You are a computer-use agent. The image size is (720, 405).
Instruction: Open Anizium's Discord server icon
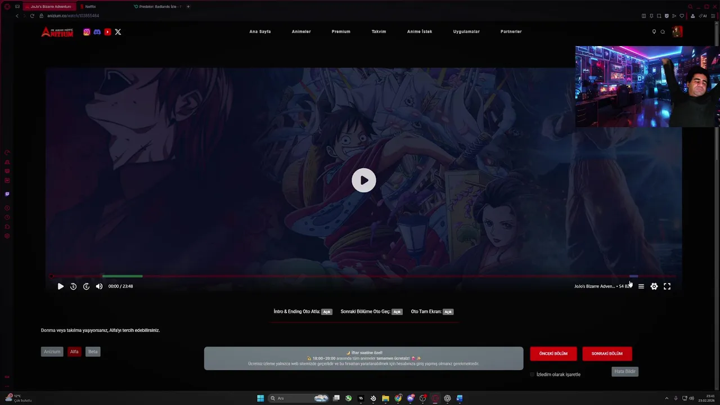97,32
